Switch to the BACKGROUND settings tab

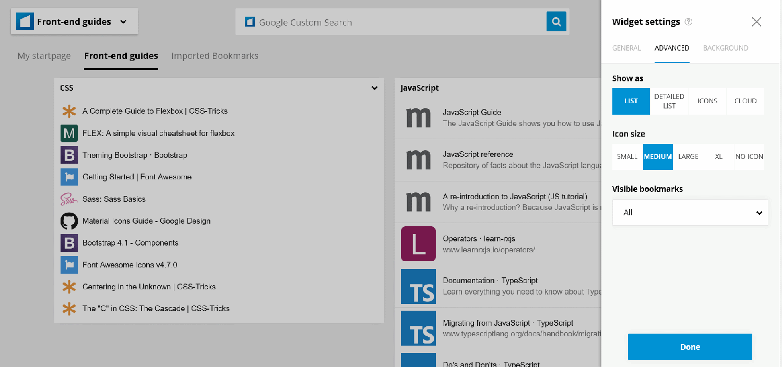pyautogui.click(x=725, y=48)
